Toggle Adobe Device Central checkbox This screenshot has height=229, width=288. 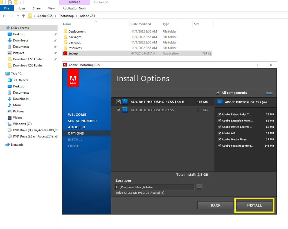point(219,127)
